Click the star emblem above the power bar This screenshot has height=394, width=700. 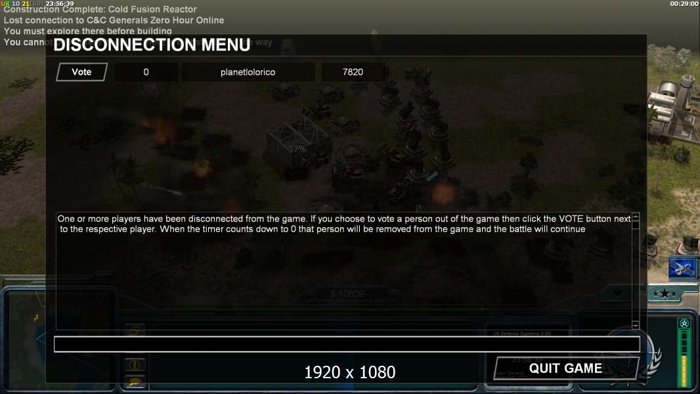coord(684,323)
